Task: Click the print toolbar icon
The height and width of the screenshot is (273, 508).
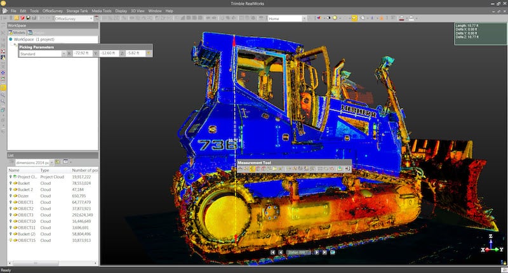Action: pyautogui.click(x=34, y=18)
